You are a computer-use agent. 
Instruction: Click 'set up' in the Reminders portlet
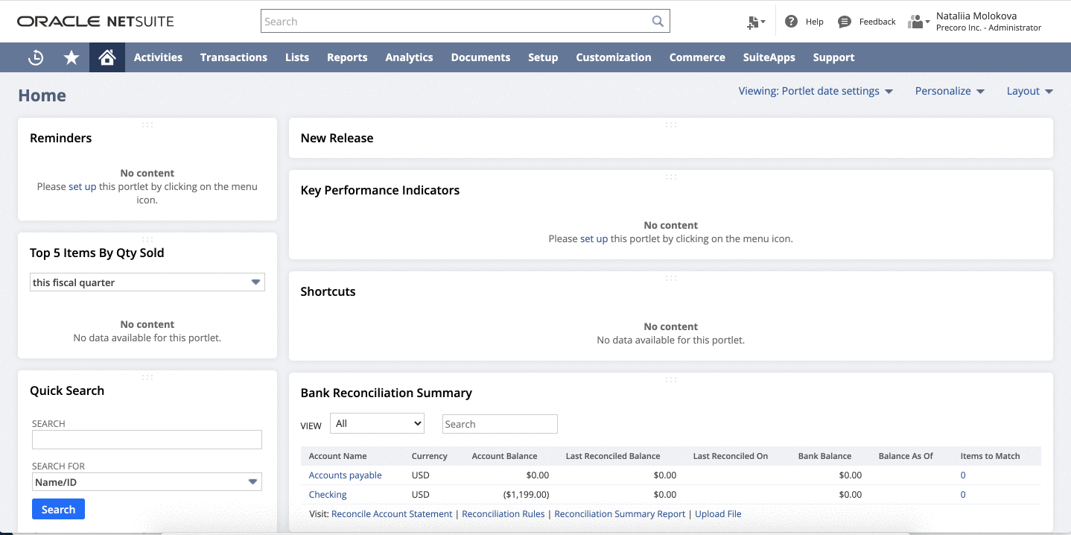[x=83, y=186]
